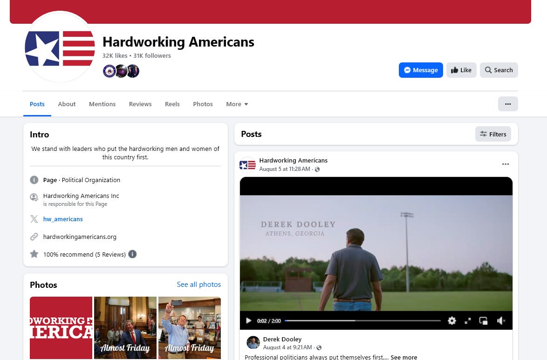The height and width of the screenshot is (360, 547).
Task: Click the globe icon on Derek Dooley's post
Action: (319, 347)
